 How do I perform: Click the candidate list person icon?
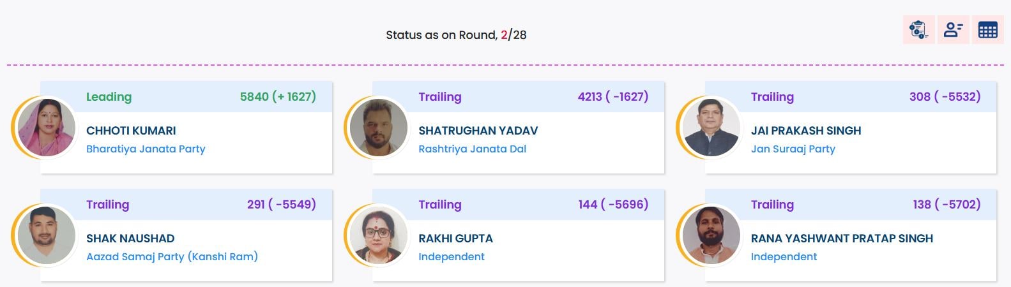953,30
